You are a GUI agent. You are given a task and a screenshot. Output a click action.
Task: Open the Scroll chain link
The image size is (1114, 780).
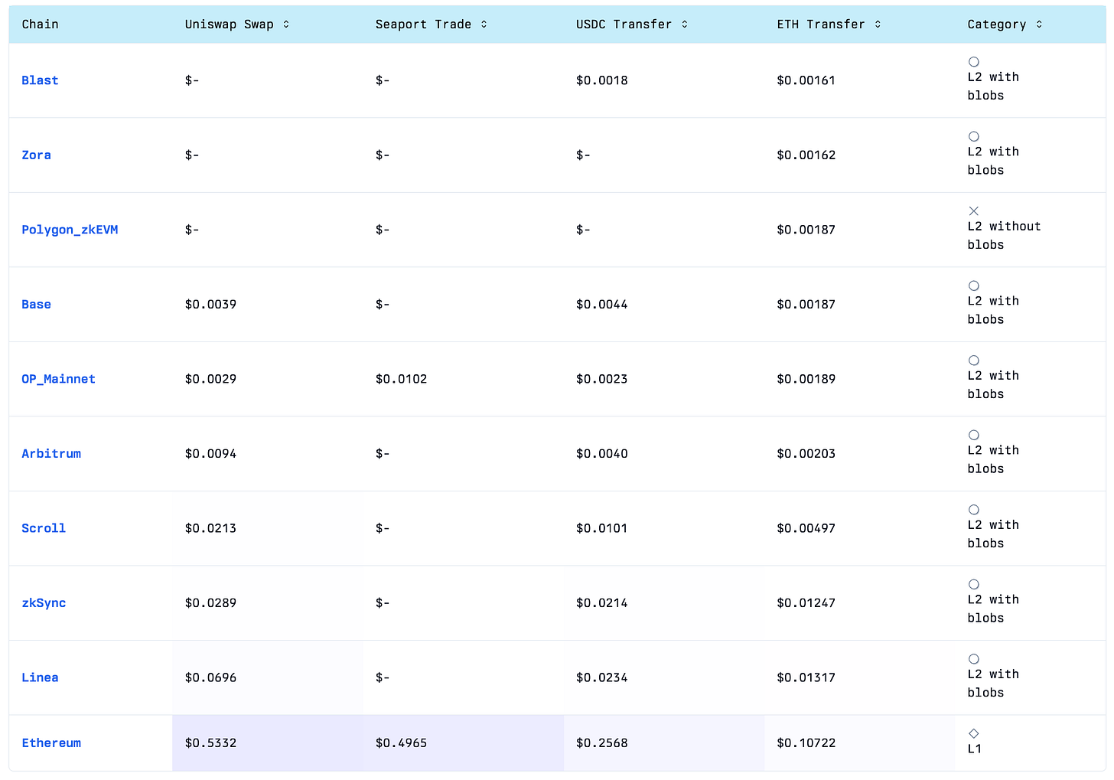44,528
